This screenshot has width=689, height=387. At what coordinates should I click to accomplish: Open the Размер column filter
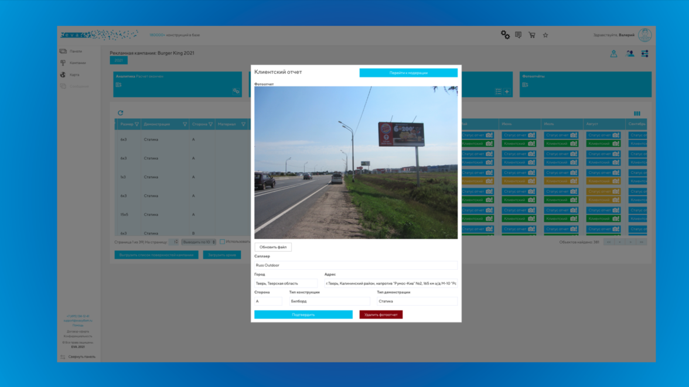click(x=137, y=124)
